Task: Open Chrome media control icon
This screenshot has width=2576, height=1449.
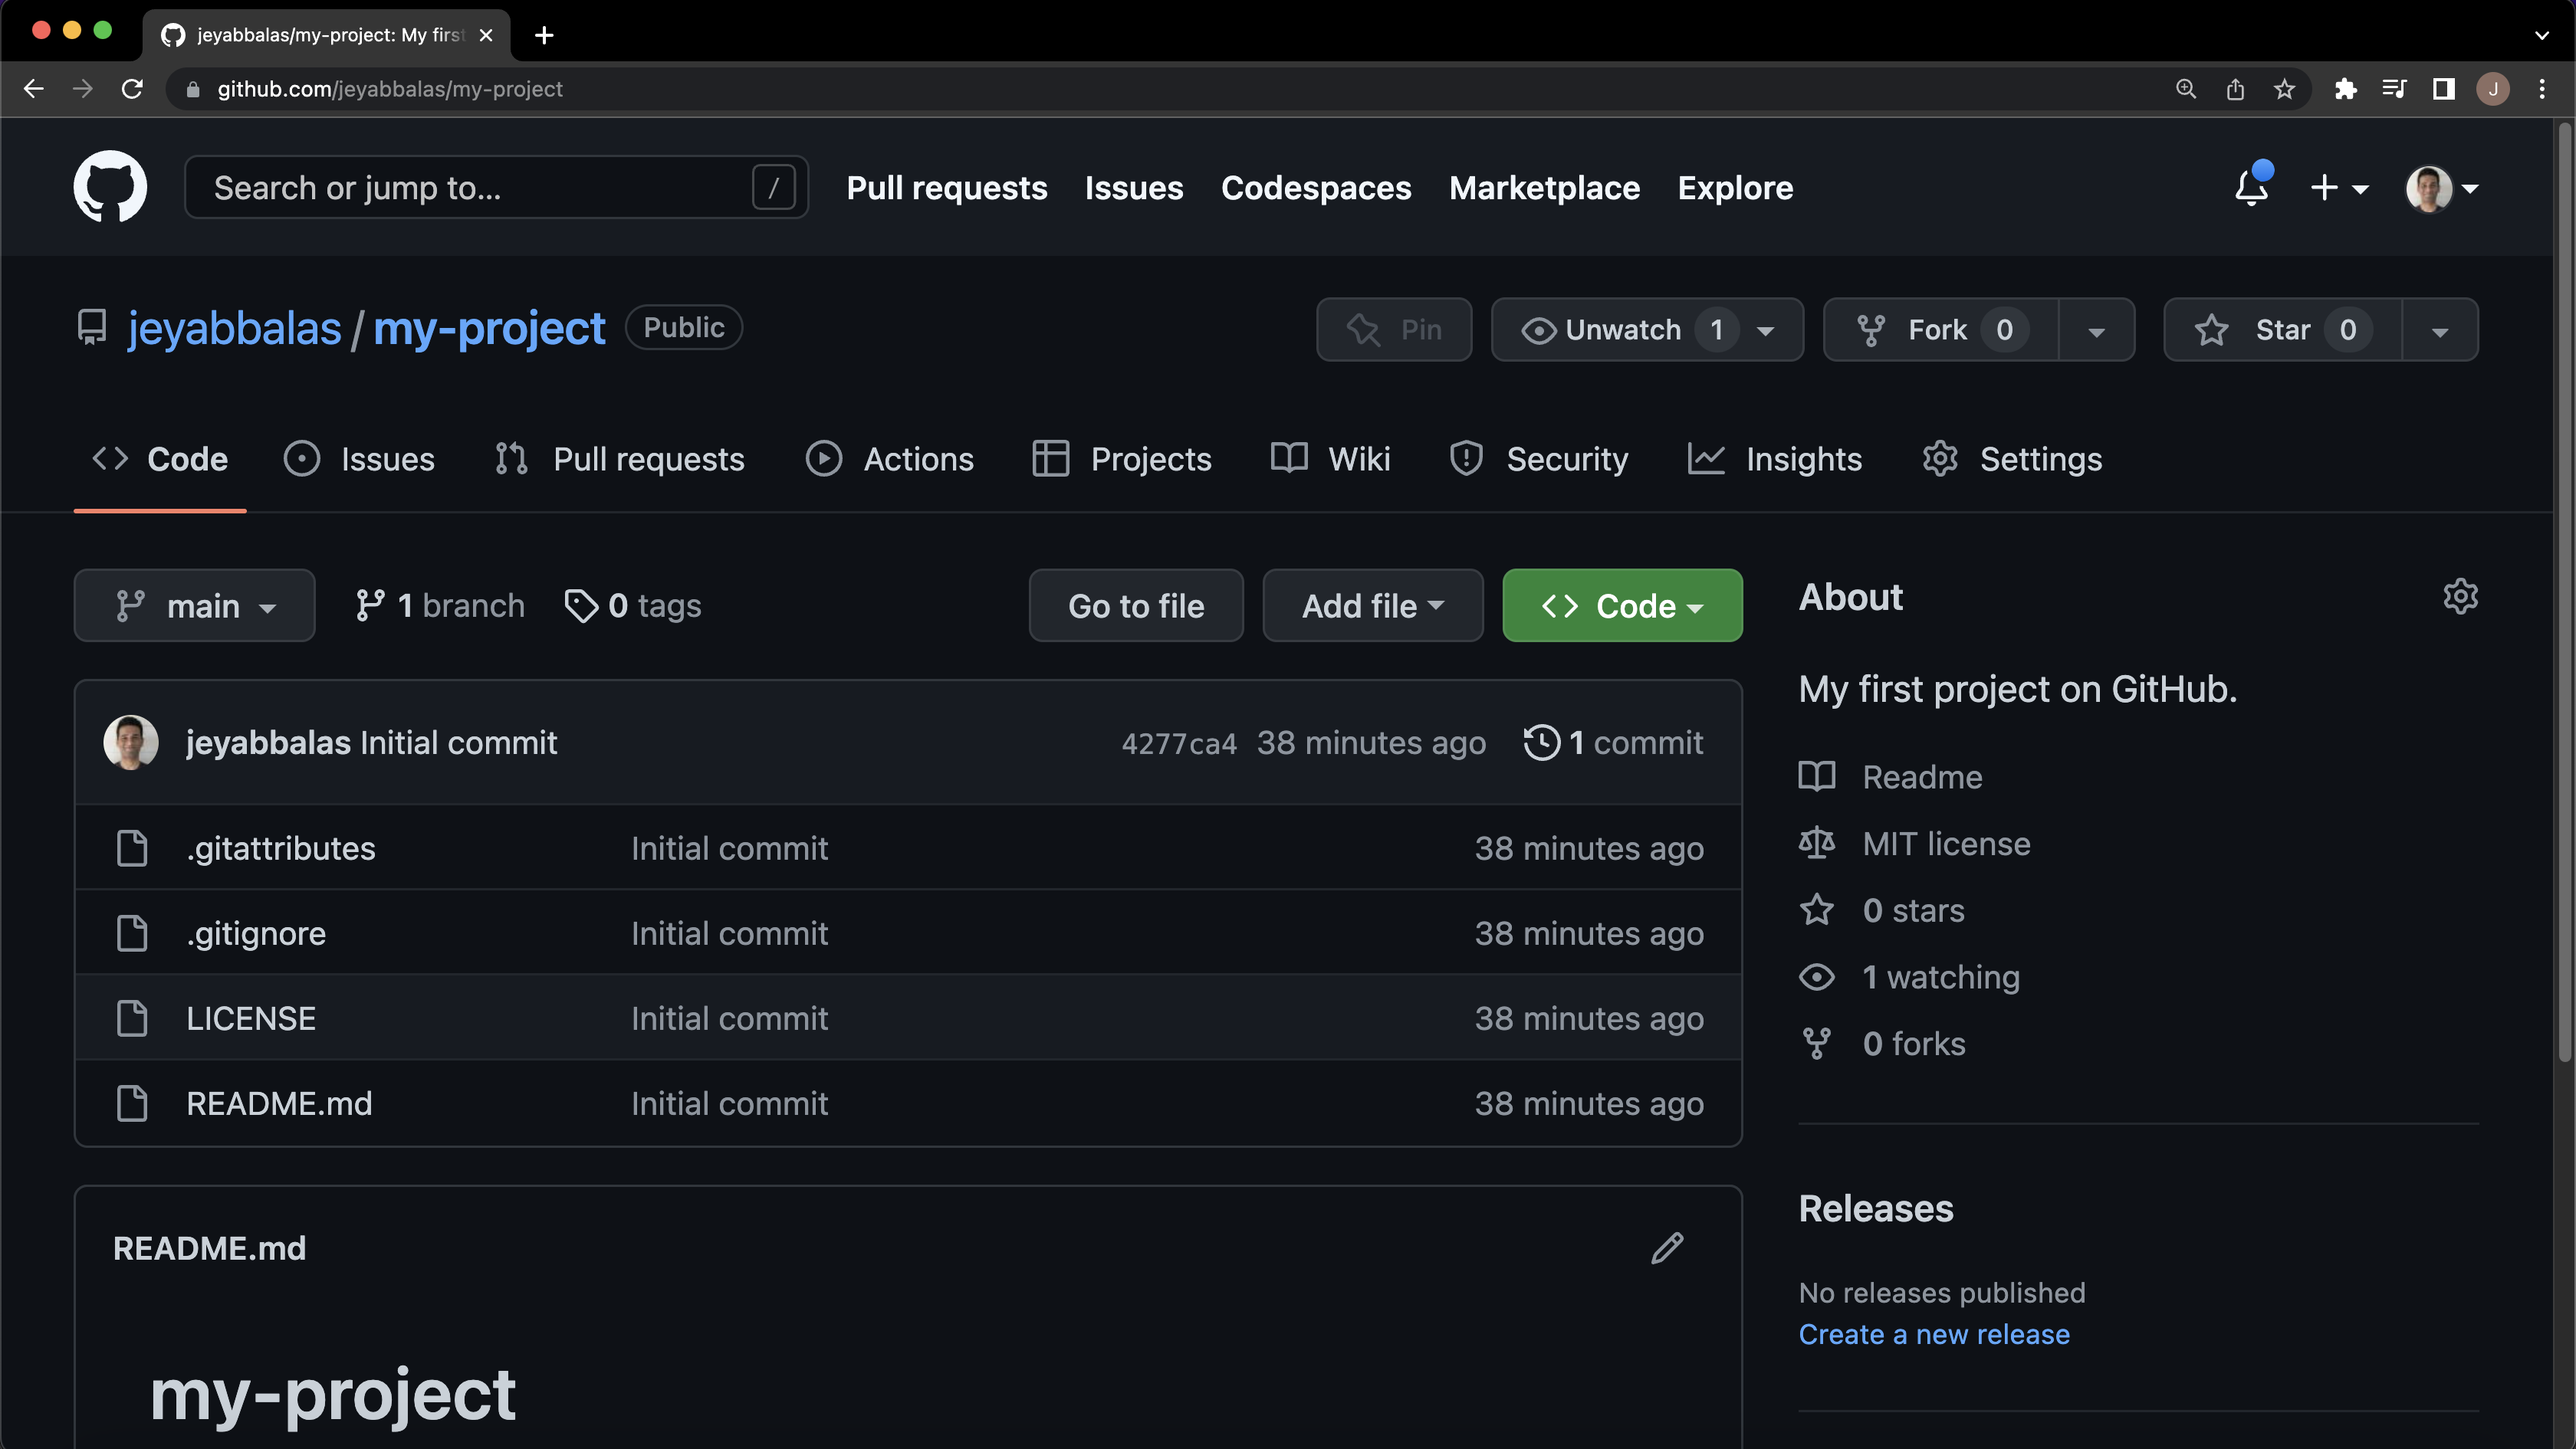Action: pos(2394,89)
